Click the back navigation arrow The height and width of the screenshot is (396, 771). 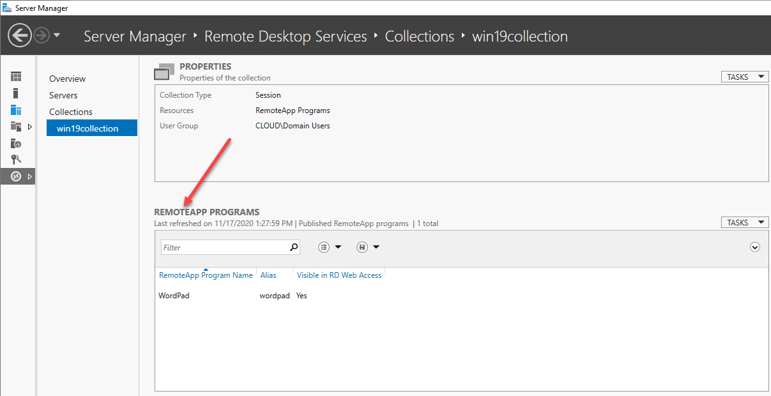pos(20,35)
